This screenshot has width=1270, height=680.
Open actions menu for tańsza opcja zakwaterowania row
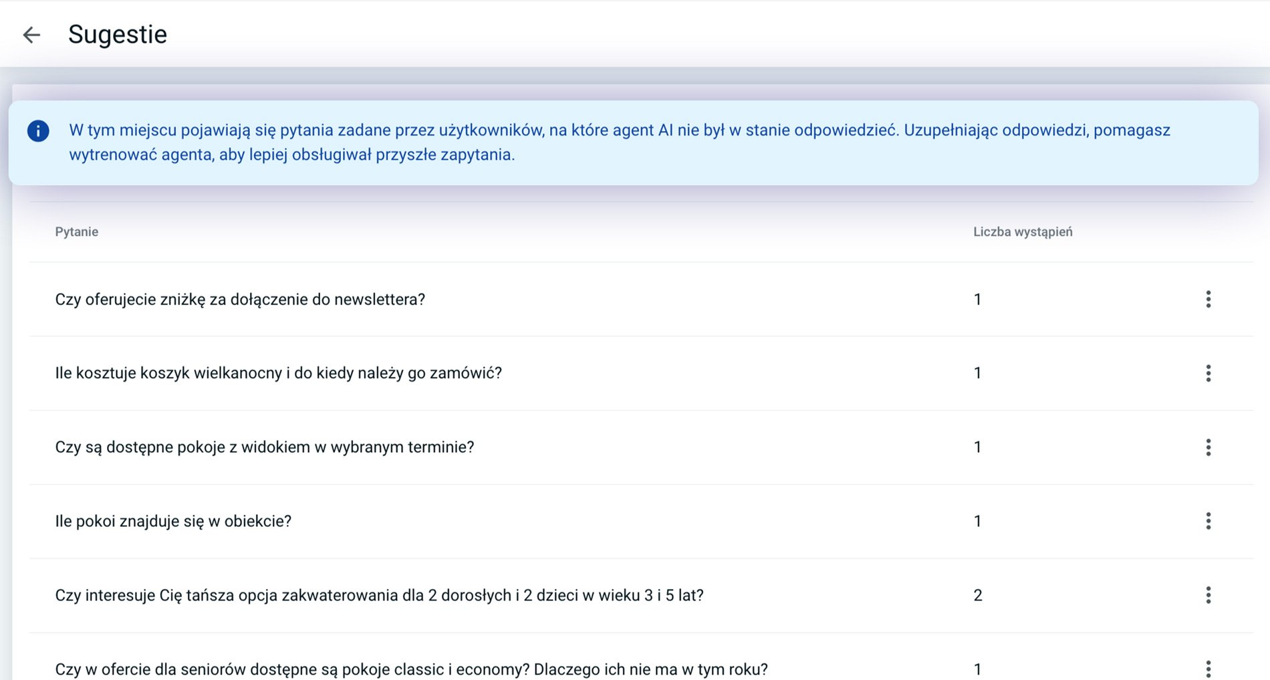click(1208, 595)
